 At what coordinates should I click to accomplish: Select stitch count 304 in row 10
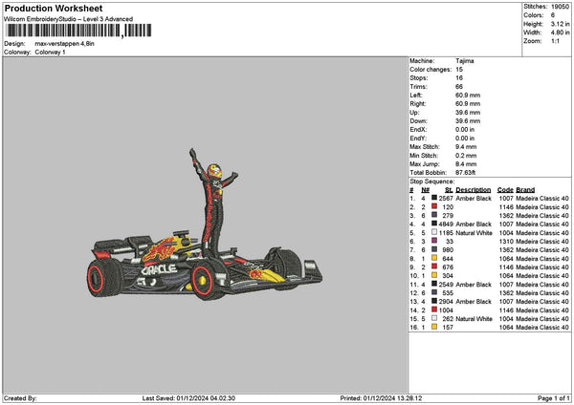click(448, 276)
